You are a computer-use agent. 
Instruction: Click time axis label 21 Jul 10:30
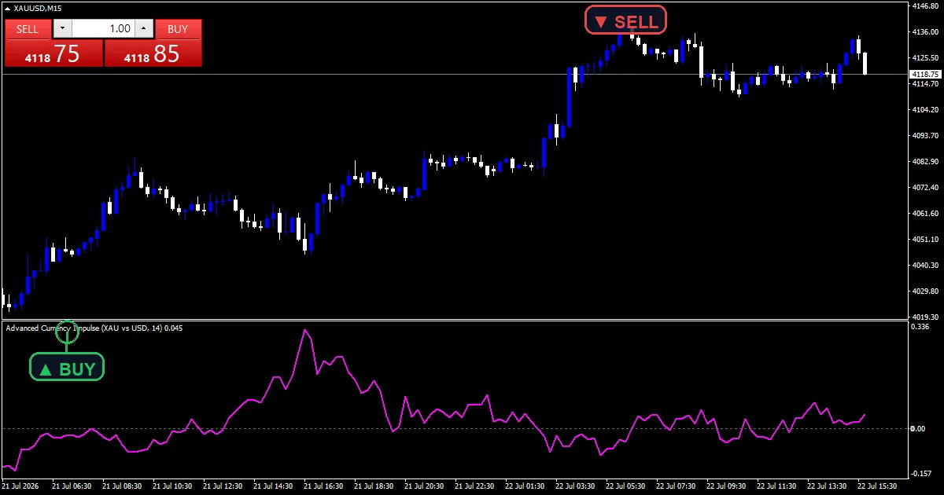coord(172,486)
